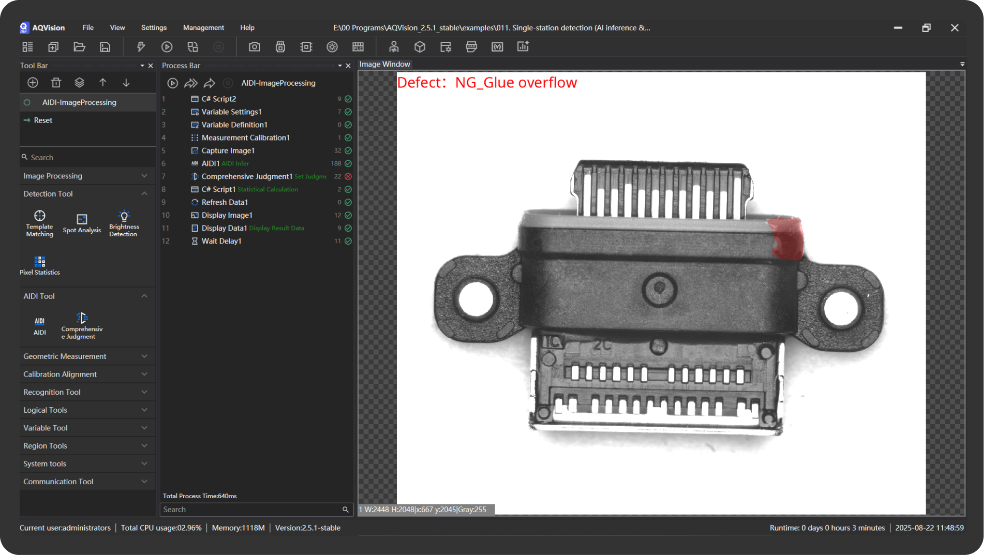Click the PLC icon in top toolbar
This screenshot has width=984, height=555.
(x=358, y=47)
